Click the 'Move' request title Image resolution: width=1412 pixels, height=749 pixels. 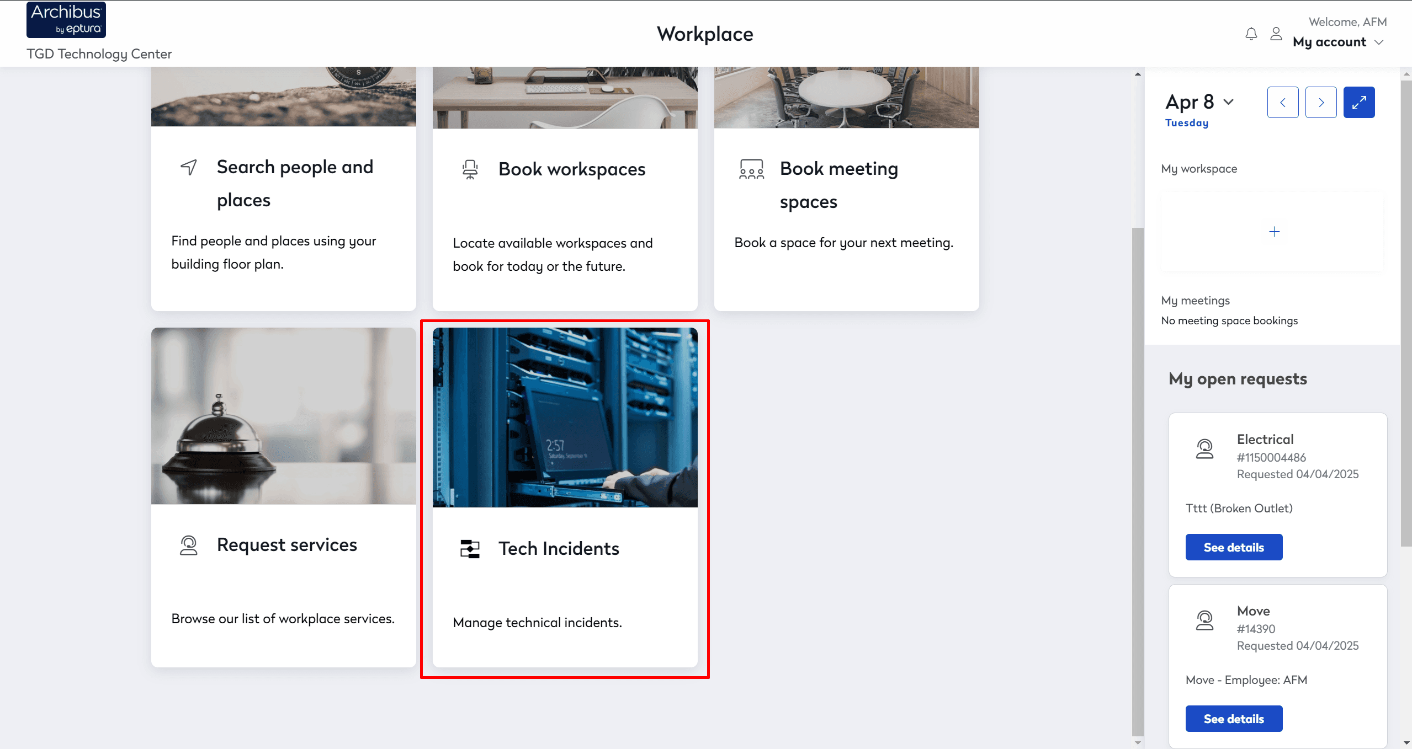click(x=1253, y=611)
